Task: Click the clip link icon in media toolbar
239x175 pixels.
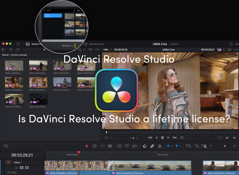Action: pyautogui.click(x=11, y=49)
